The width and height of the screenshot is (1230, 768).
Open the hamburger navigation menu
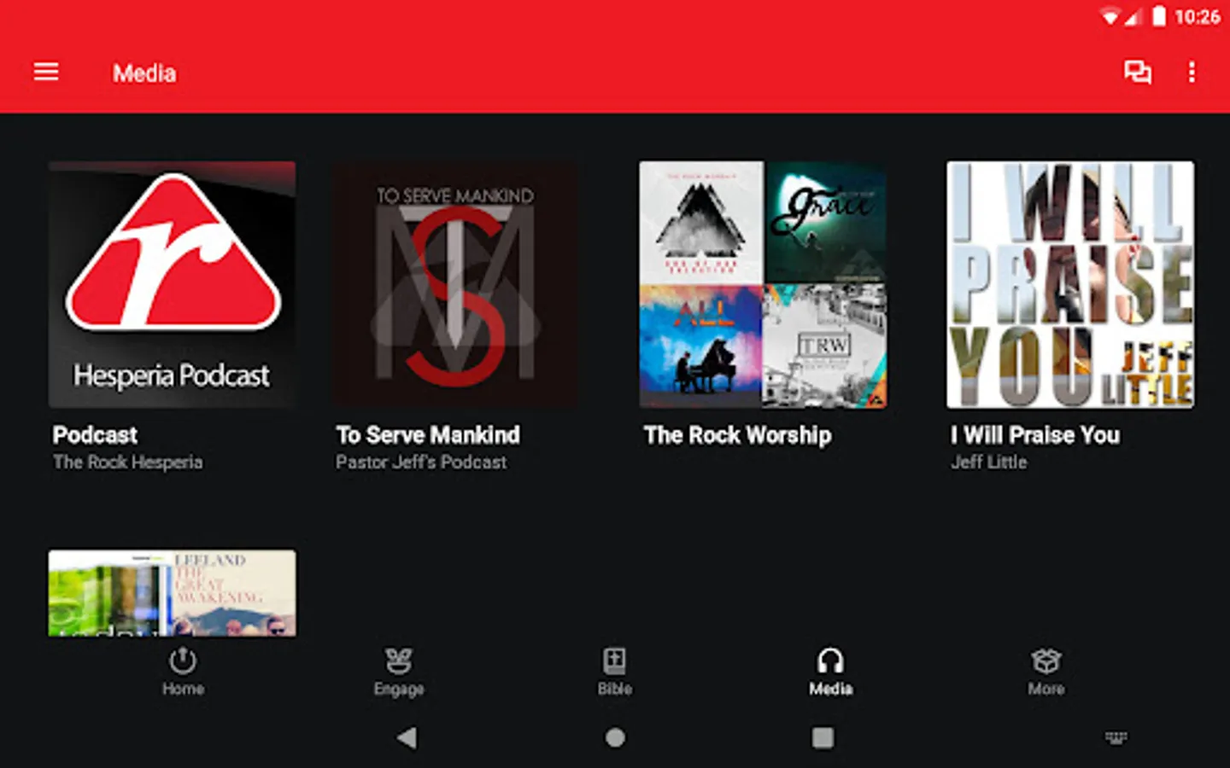tap(46, 72)
